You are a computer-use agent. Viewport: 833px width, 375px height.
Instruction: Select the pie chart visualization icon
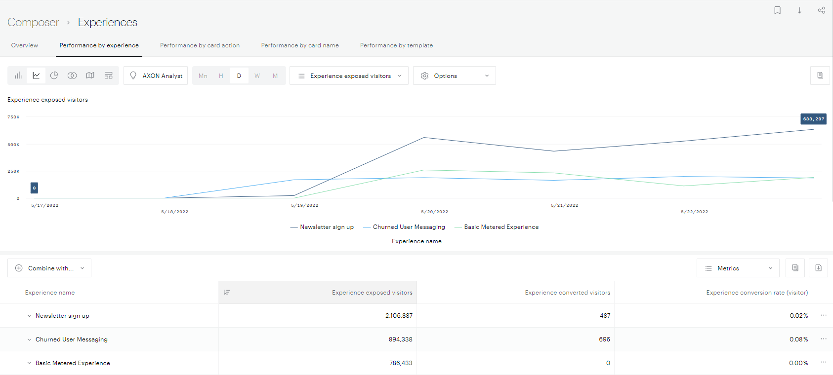click(54, 75)
